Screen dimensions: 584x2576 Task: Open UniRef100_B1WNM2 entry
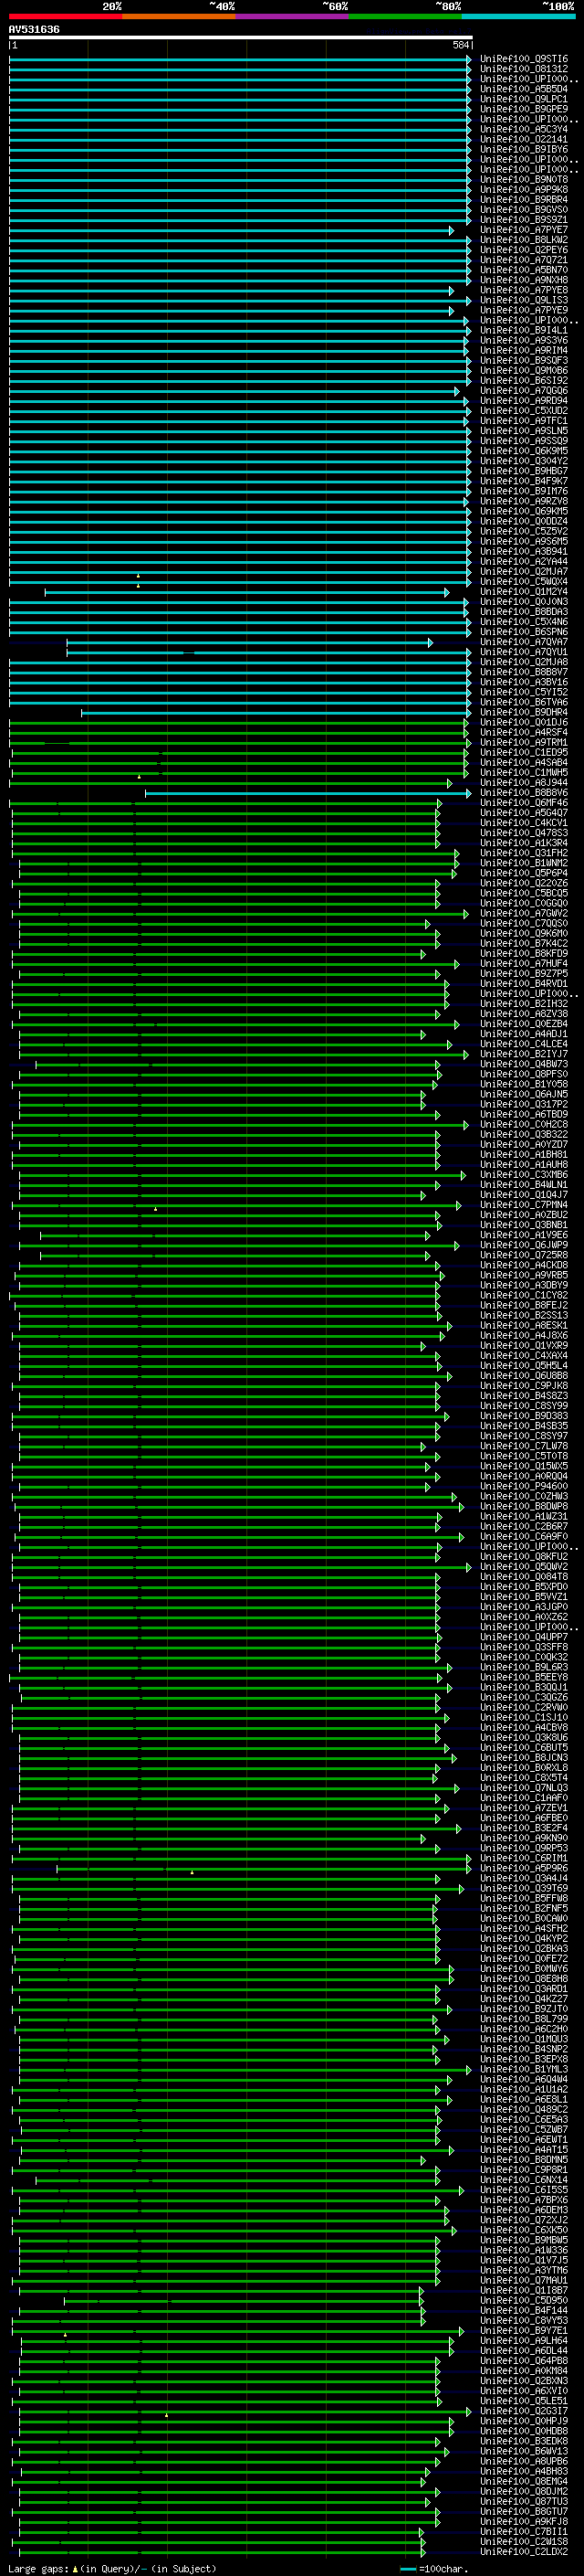[524, 863]
